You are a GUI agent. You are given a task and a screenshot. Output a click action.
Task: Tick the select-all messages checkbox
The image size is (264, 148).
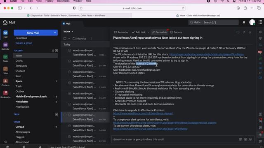point(65,39)
